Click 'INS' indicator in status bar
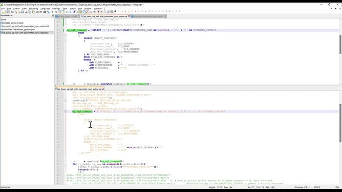 point(337,187)
